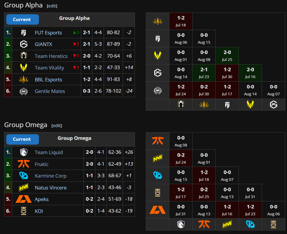
Task: Click the 2-0 Jul 25 result cell
Action: coord(227,56)
